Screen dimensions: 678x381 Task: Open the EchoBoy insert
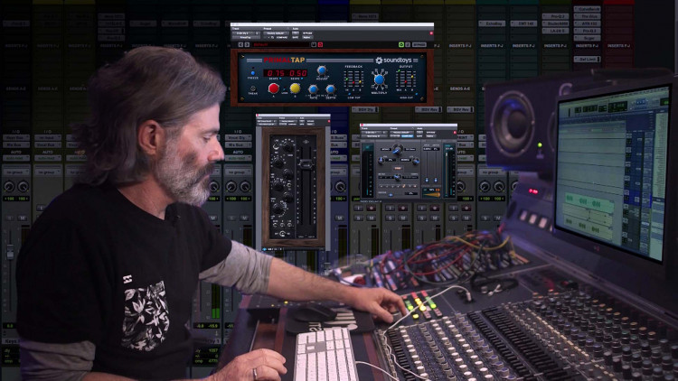click(492, 23)
